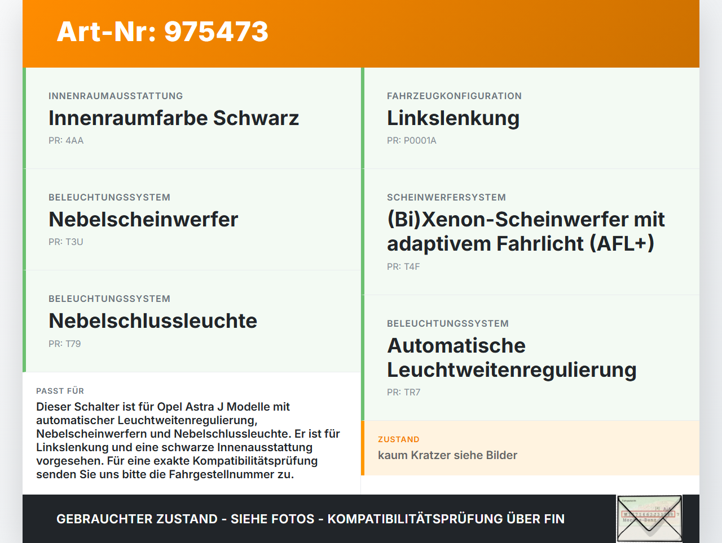Click the FAHRZEUGKONFIGURATION section label
This screenshot has height=543, width=722.
coord(454,96)
